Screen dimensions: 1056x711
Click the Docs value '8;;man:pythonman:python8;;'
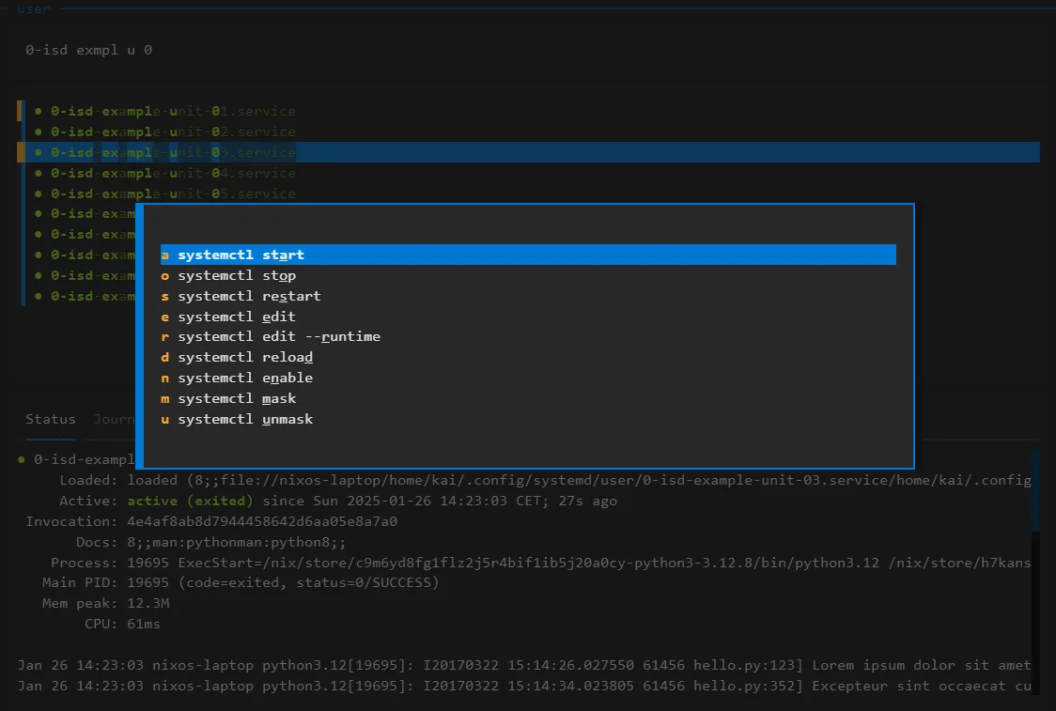[x=237, y=542]
